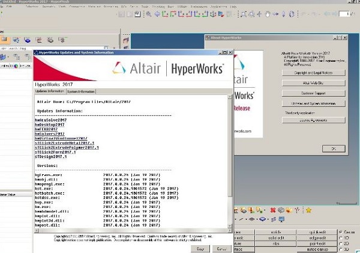Click the fit-to-window zoom icon
The image size is (360, 253).
(244, 14)
